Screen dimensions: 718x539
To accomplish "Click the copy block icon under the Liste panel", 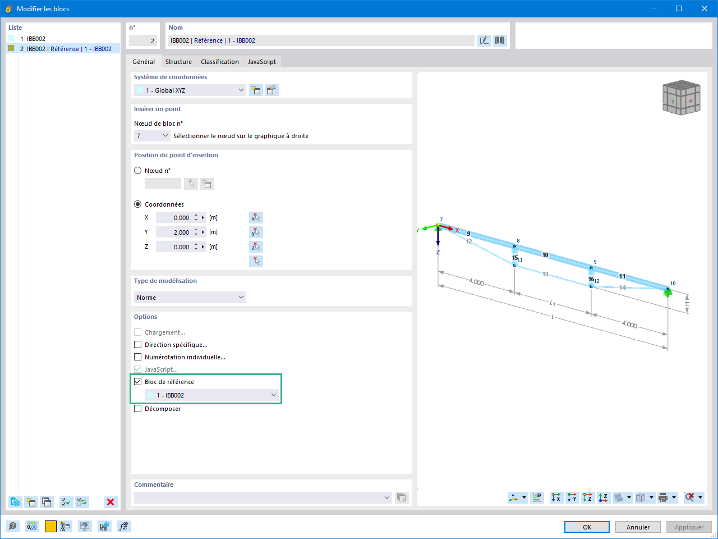I will (x=47, y=502).
